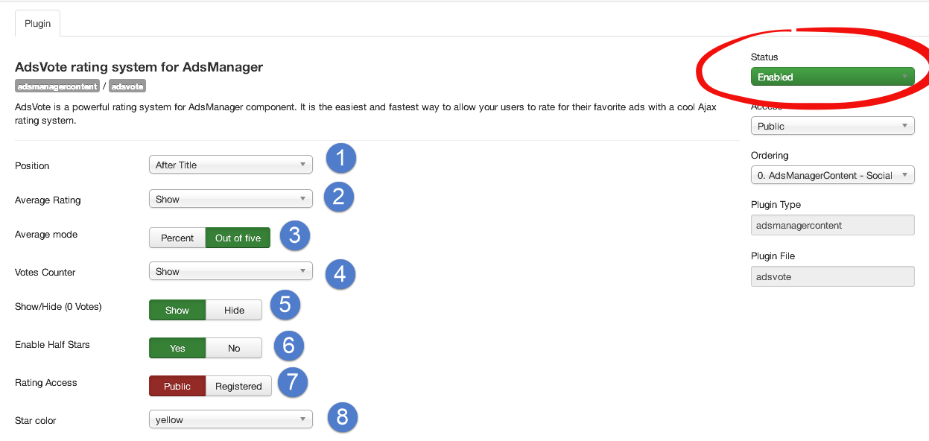This screenshot has width=929, height=441.
Task: Click the blue number 1 badge
Action: (340, 158)
